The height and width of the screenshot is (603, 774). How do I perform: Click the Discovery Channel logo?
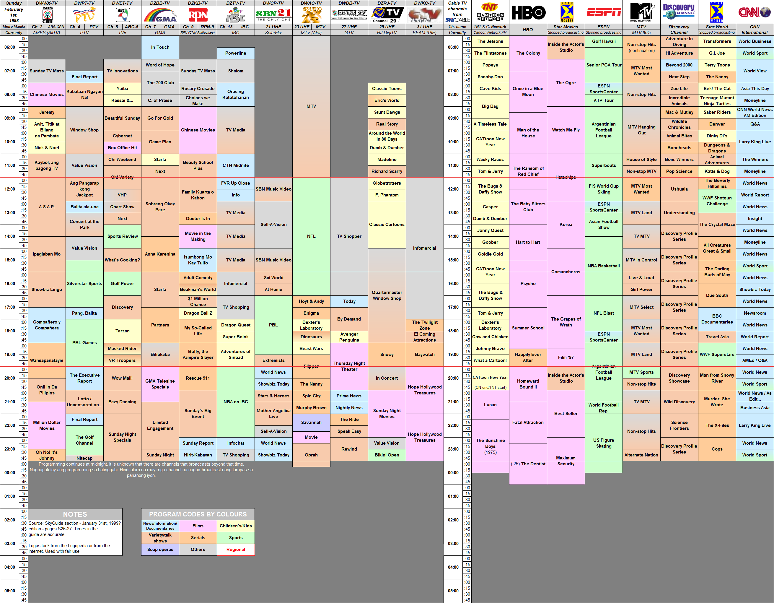(x=679, y=12)
